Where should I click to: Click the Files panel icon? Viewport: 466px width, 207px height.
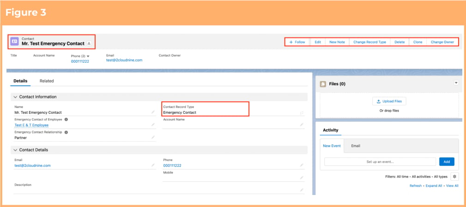pyautogui.click(x=323, y=84)
